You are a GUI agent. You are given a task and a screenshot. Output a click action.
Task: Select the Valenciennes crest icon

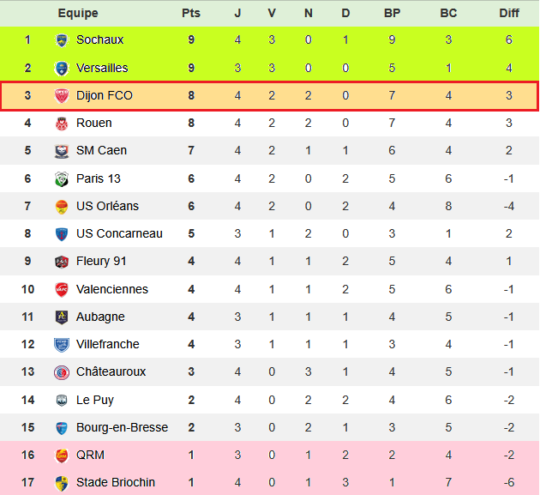tap(62, 289)
